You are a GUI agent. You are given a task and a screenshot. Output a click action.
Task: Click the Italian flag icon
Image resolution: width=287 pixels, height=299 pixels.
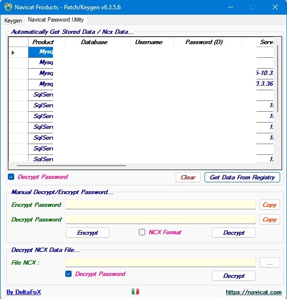coord(135,291)
